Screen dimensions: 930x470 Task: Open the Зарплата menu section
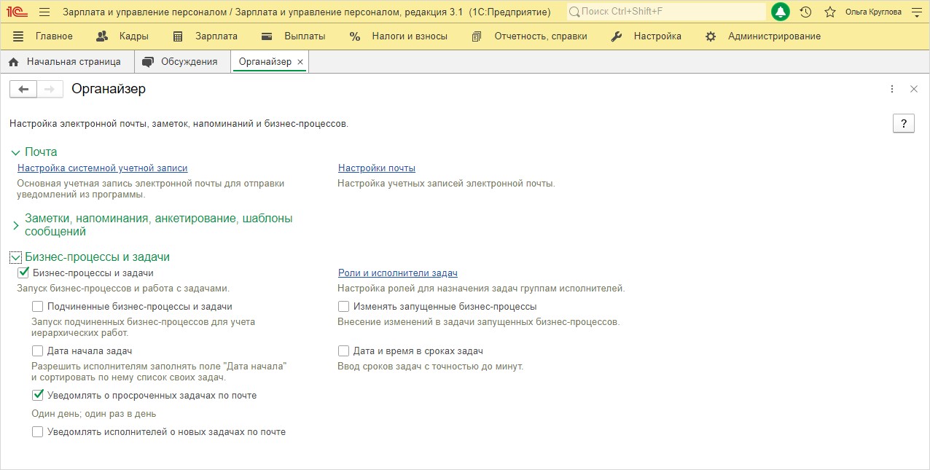coord(216,36)
